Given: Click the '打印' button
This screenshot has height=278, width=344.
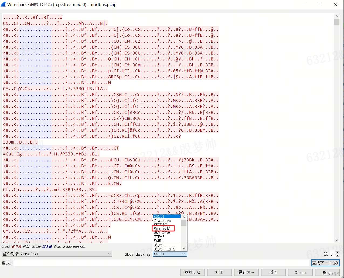Looking at the screenshot, I should tap(219, 272).
